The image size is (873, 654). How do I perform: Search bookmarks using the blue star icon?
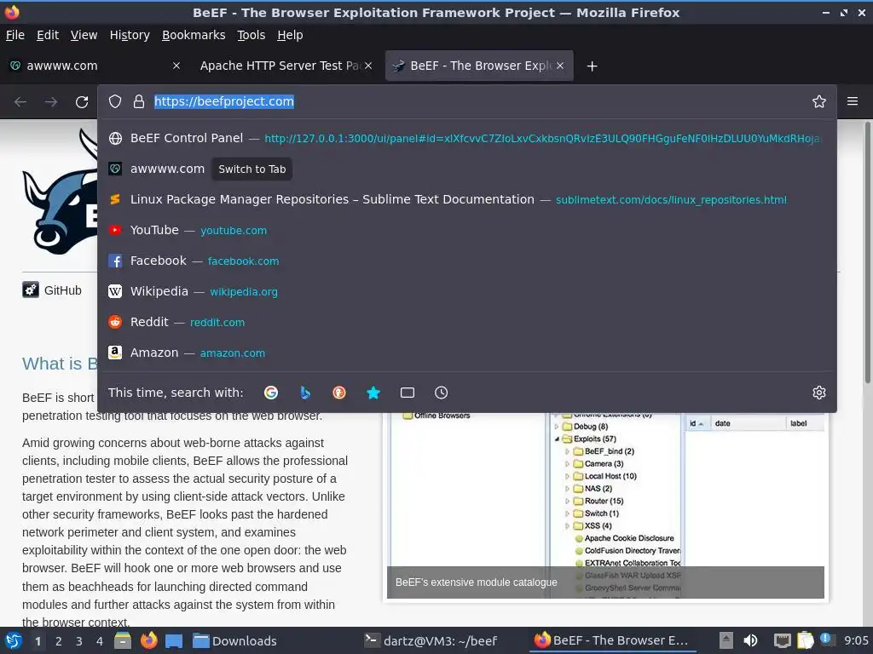(373, 393)
